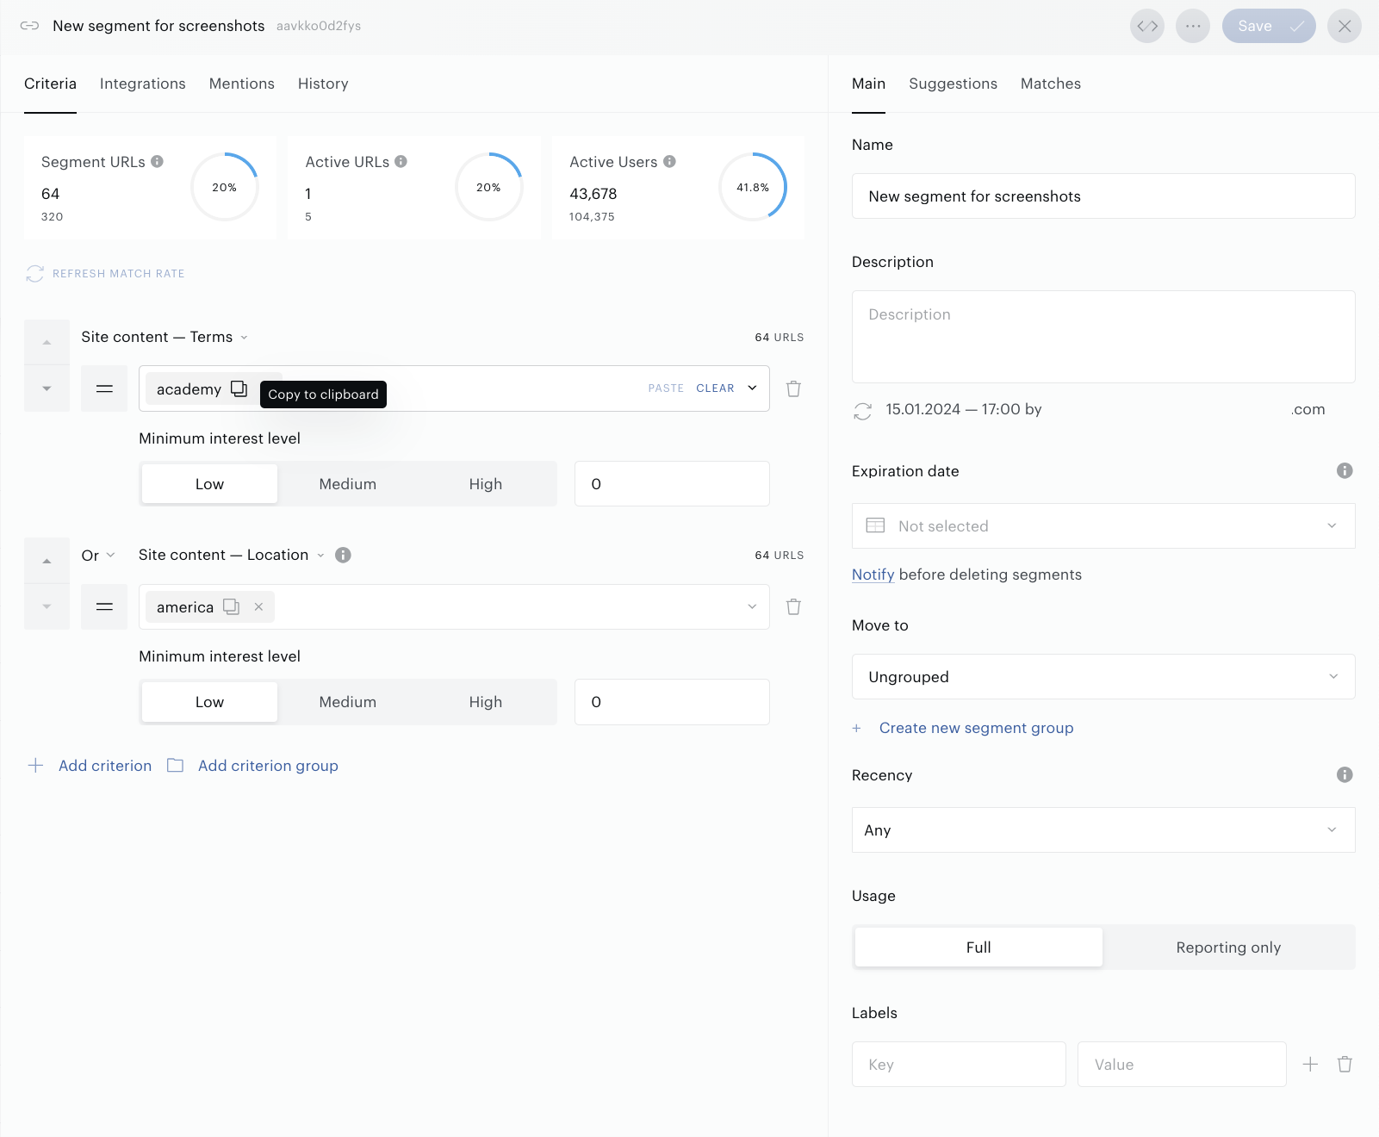The width and height of the screenshot is (1379, 1137).
Task: Open the Recency Any dropdown
Action: coord(1103,829)
